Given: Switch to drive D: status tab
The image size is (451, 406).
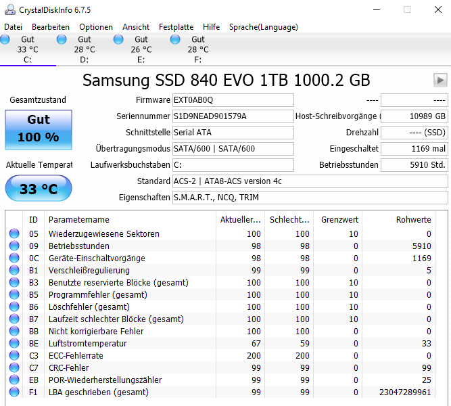Looking at the screenshot, I should [85, 49].
